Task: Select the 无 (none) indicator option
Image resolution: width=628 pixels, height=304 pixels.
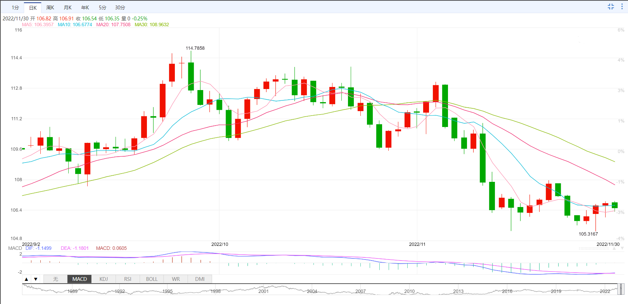Action: [x=56, y=279]
